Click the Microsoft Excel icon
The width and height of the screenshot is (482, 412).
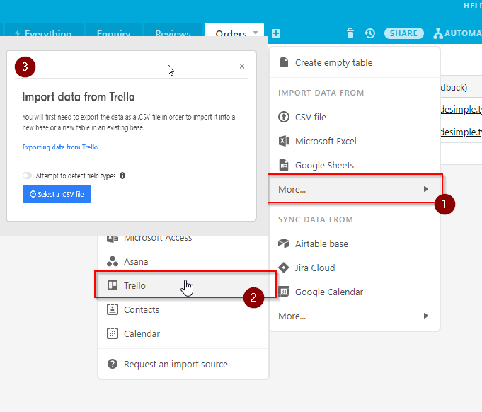pos(284,141)
